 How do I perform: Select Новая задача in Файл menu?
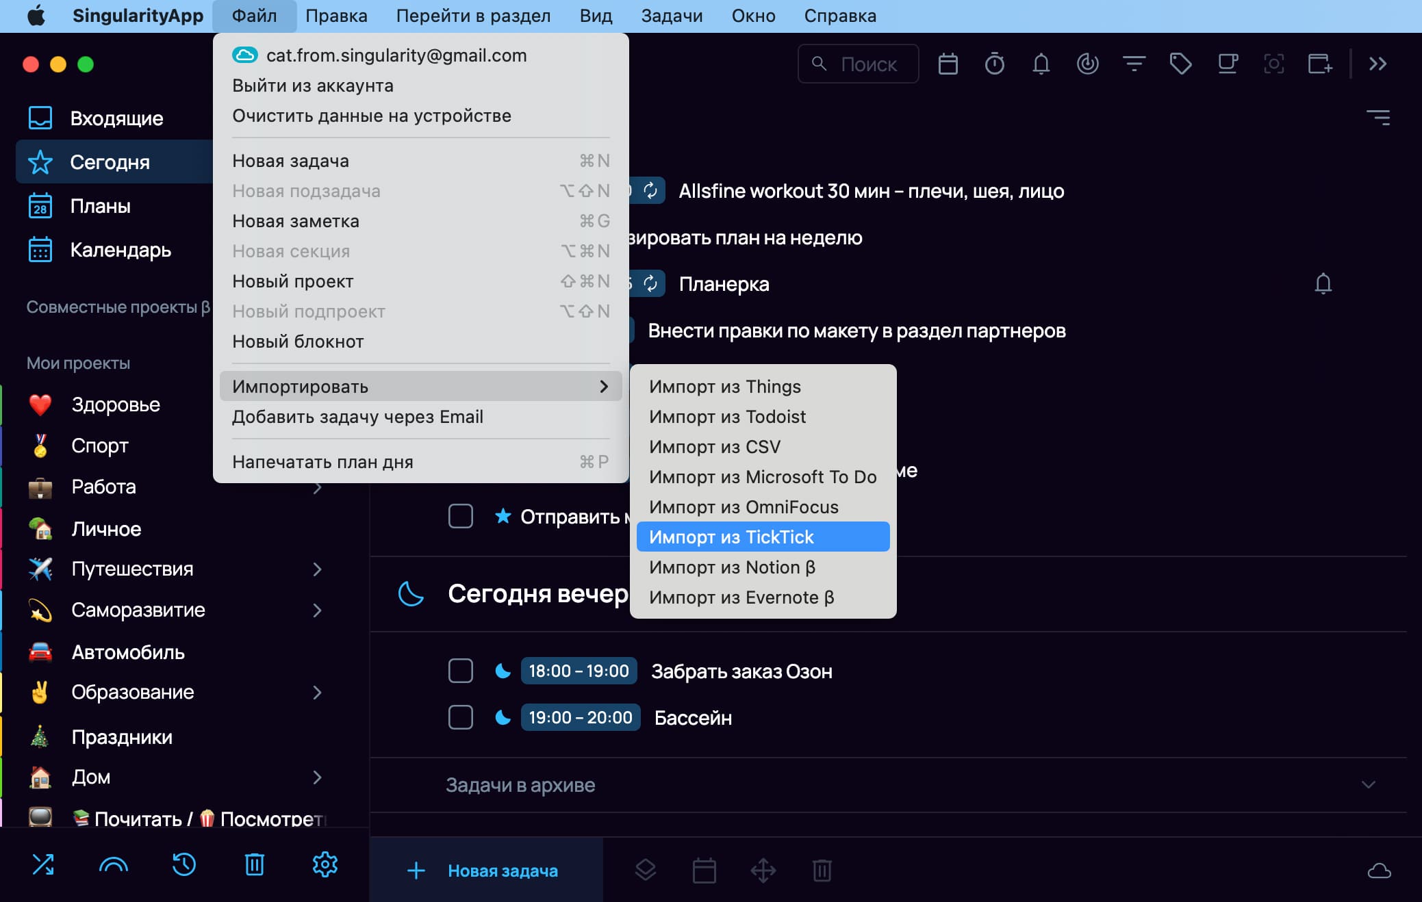[x=420, y=160]
